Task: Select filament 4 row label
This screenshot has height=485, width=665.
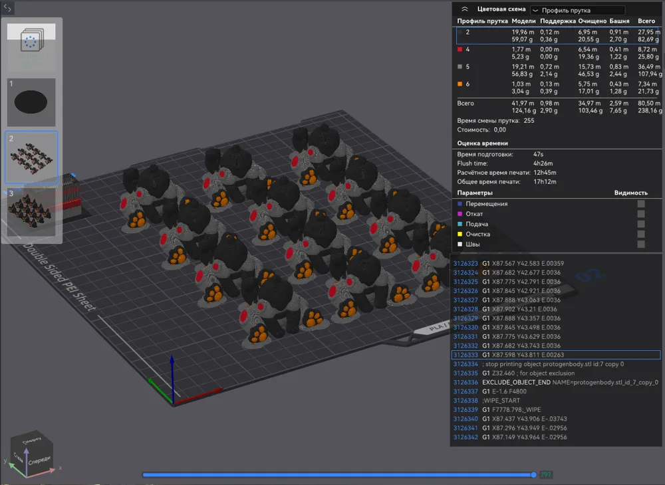Action: [x=467, y=50]
